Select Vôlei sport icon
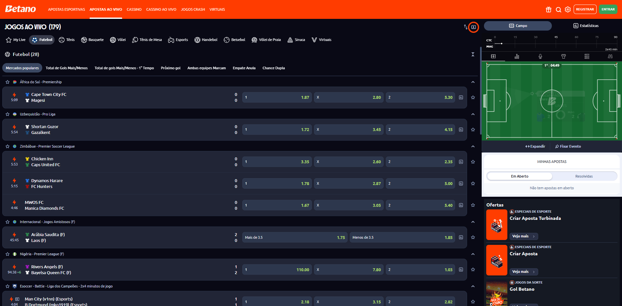 [x=113, y=40]
